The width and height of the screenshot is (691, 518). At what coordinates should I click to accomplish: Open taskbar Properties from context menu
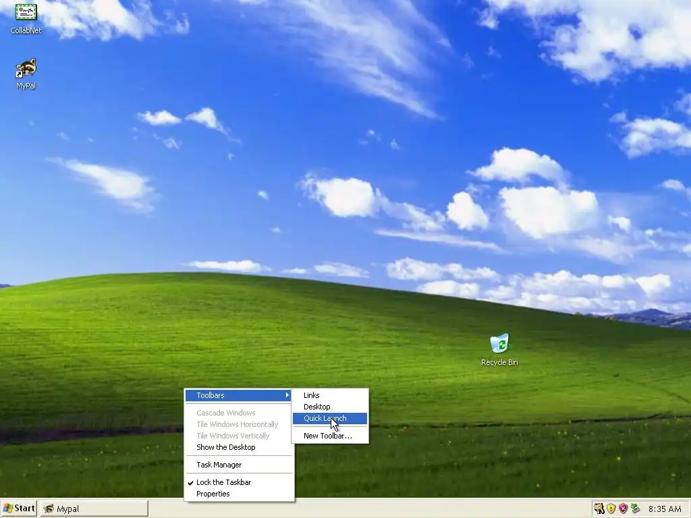pyautogui.click(x=239, y=494)
